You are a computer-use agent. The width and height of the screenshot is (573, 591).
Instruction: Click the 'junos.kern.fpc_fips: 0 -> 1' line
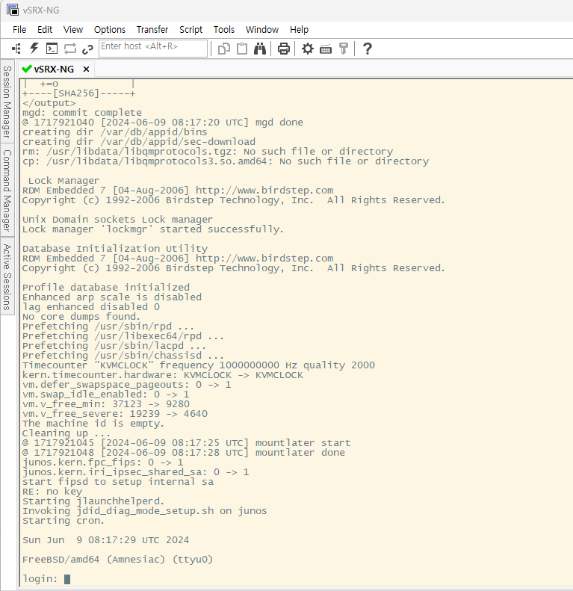[103, 462]
